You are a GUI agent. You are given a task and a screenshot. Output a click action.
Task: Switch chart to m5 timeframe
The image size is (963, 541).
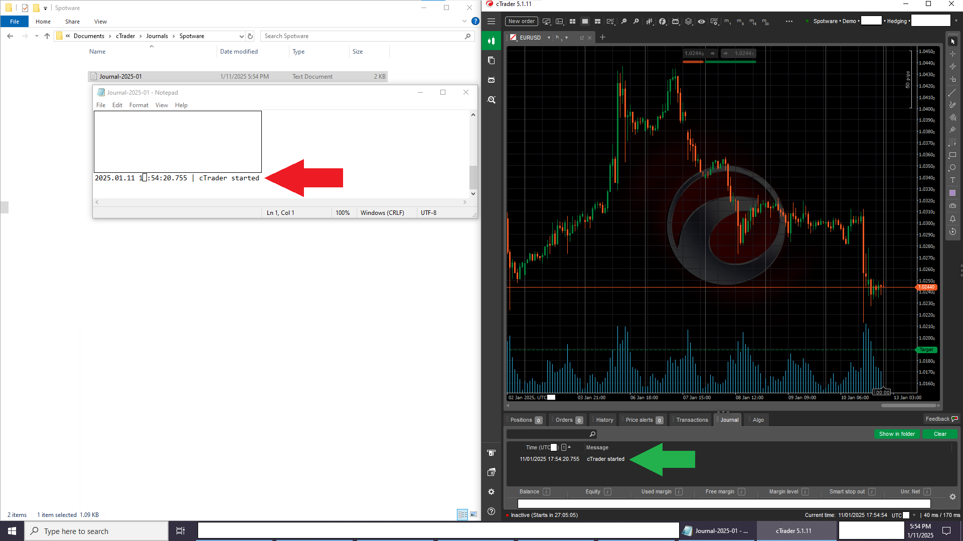pos(740,22)
